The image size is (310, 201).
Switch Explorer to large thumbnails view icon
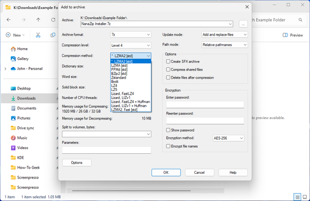click(305, 197)
